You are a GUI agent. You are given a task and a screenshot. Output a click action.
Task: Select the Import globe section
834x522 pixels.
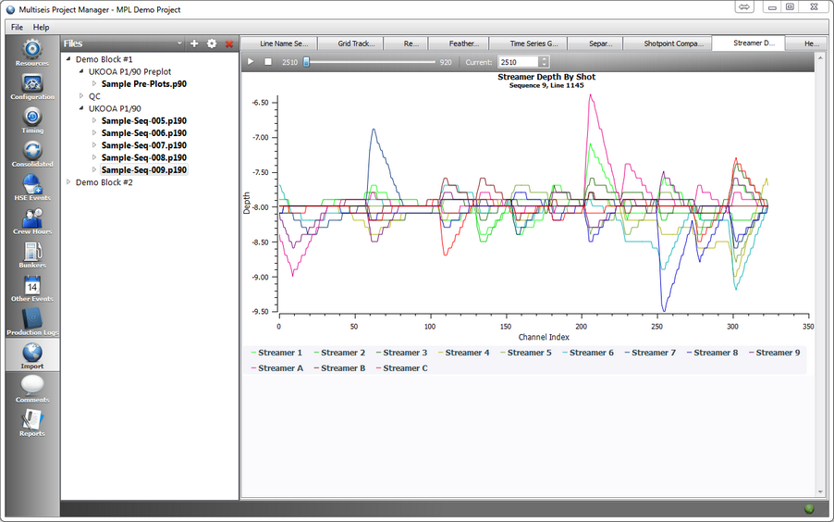pos(32,355)
